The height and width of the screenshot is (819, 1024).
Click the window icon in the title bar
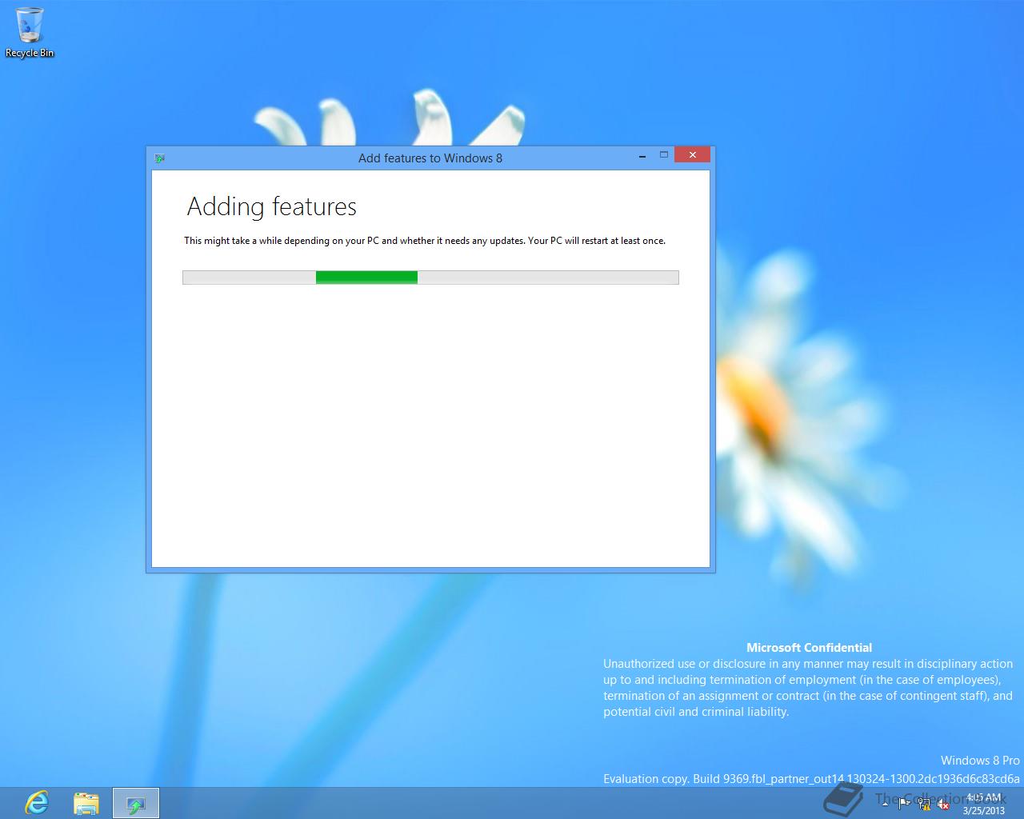tap(160, 158)
